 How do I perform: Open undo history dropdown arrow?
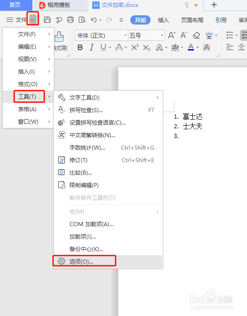point(101,20)
